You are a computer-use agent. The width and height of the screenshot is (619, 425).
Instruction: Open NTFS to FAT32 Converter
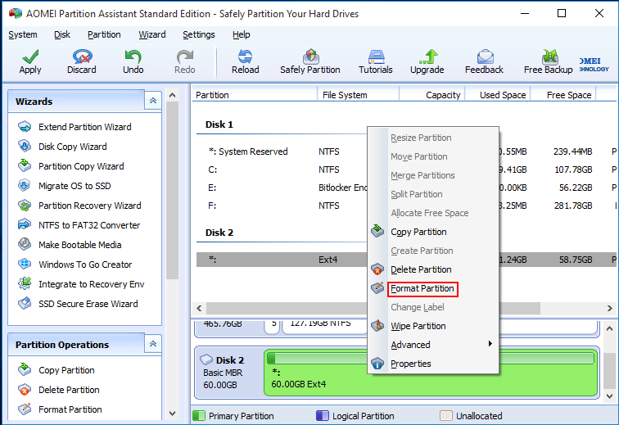(89, 225)
